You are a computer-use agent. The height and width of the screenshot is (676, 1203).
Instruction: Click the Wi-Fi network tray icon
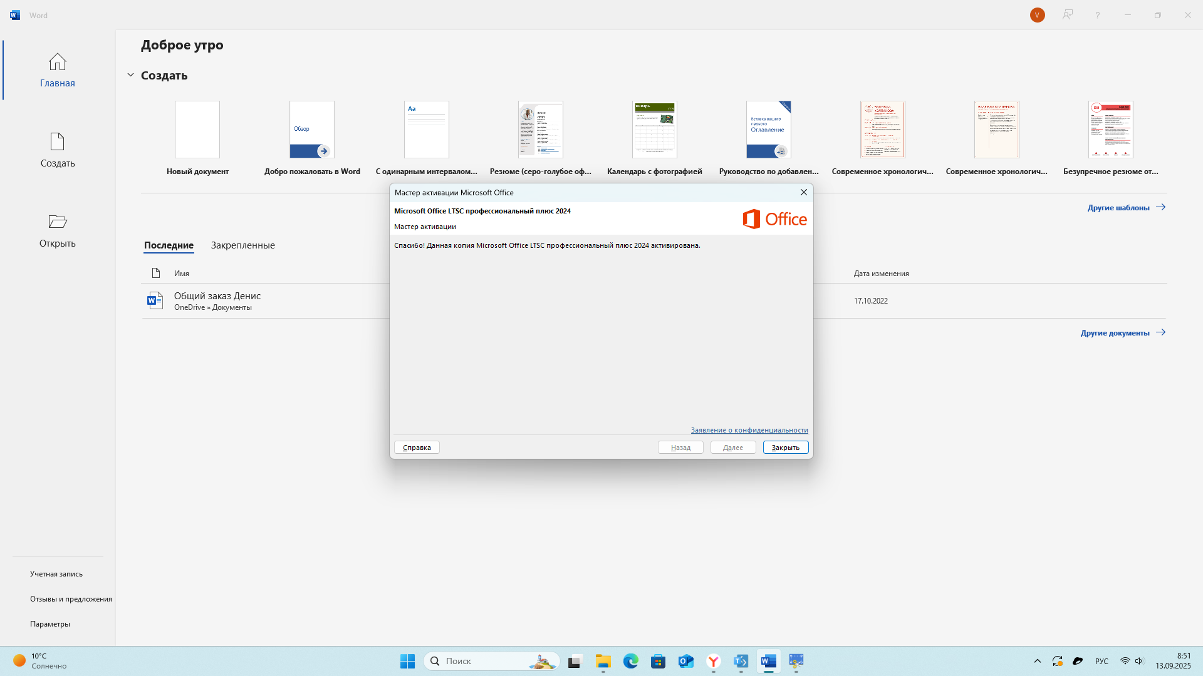(1125, 661)
